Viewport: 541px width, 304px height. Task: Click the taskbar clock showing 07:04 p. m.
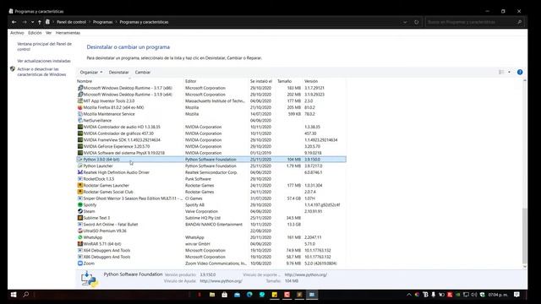point(498,295)
